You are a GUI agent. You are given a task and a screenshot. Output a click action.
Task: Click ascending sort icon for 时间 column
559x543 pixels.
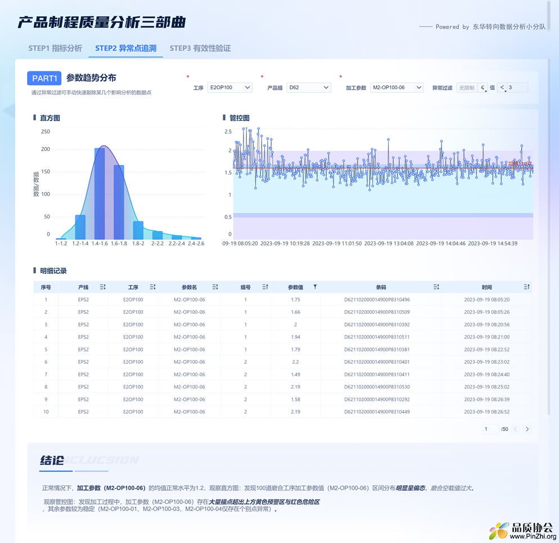pyautogui.click(x=526, y=287)
